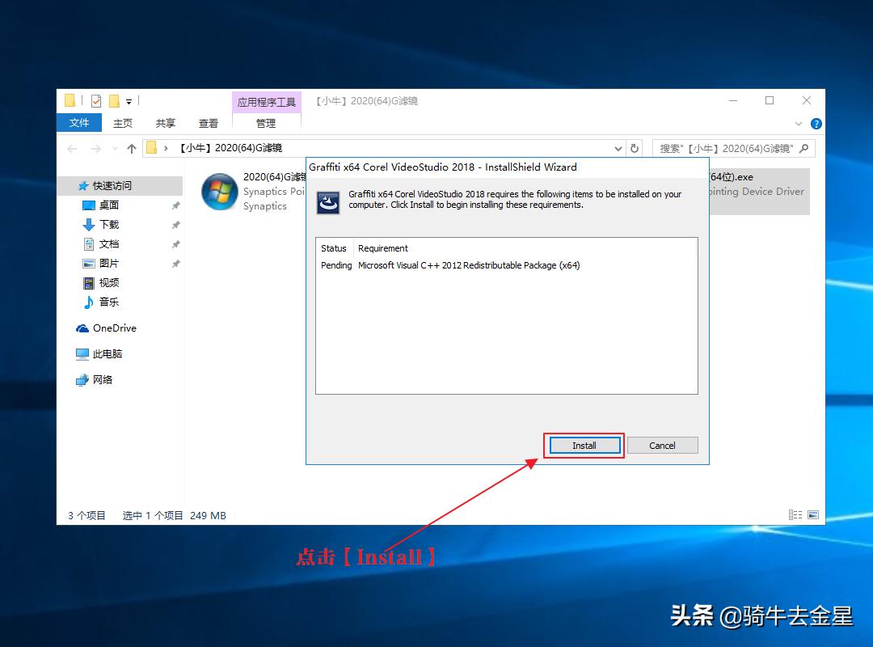Maximize the File Explorer window
The image size is (873, 647).
click(x=770, y=100)
